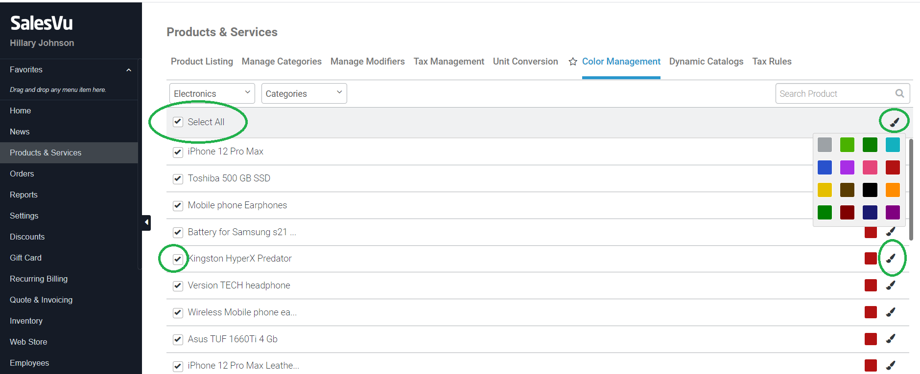
Task: Click the star icon beside Color Management
Action: pos(572,62)
